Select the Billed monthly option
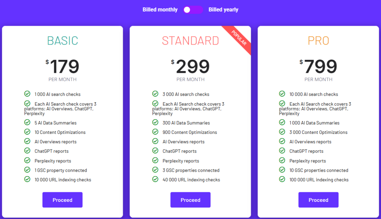 point(160,10)
